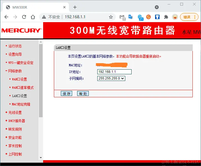Click the sidebar scroll down arrow
This screenshot has width=201, height=166.
coord(41,158)
